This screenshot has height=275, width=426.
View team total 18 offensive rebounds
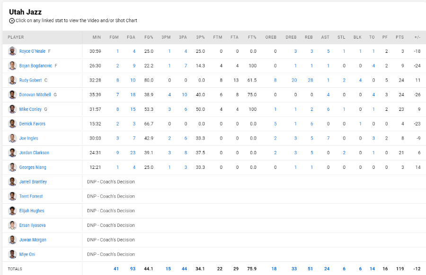click(x=274, y=269)
